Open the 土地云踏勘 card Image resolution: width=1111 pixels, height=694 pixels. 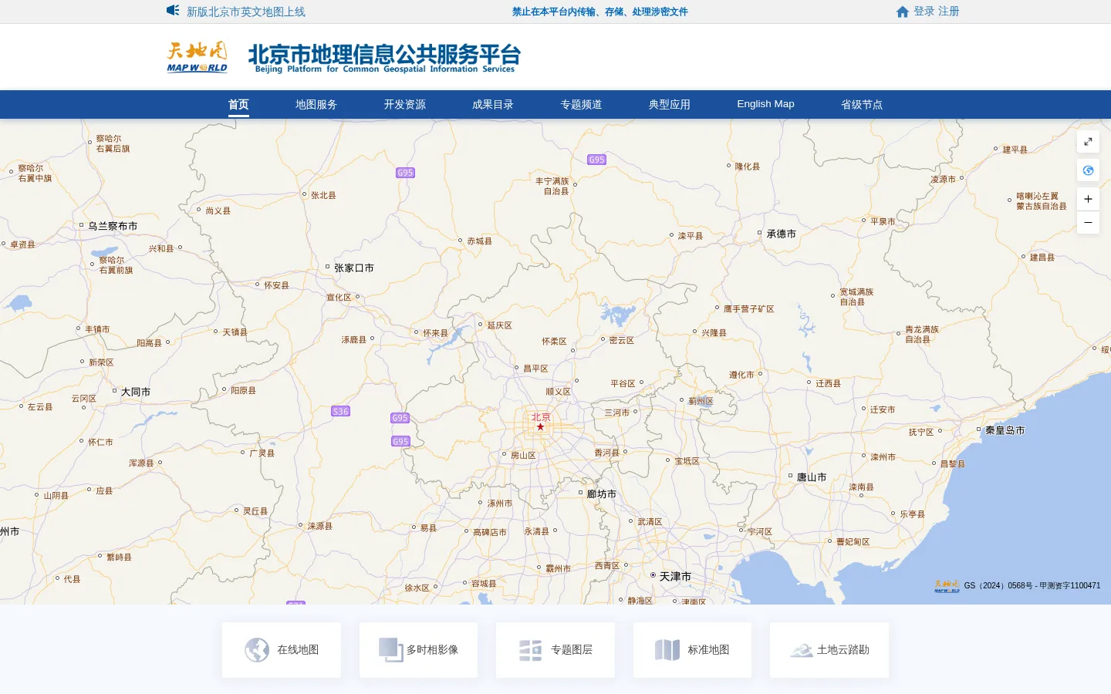tap(829, 650)
